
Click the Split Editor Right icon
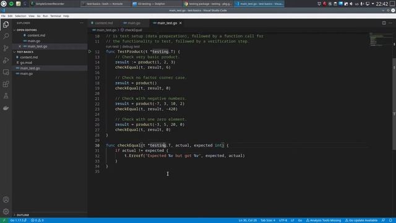[x=384, y=23]
